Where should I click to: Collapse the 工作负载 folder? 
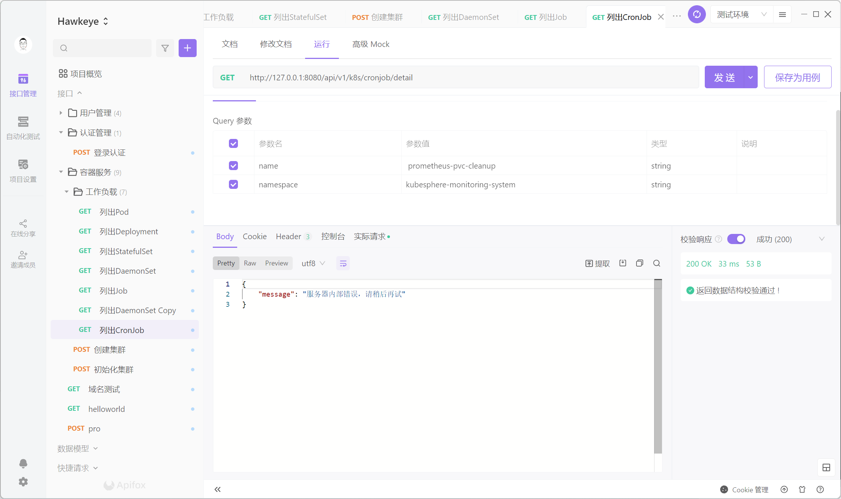click(66, 191)
